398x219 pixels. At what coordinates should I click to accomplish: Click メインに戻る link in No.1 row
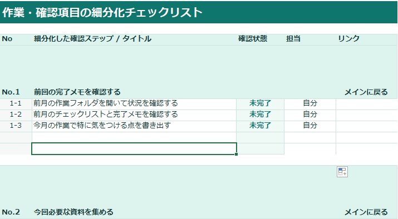click(366, 92)
